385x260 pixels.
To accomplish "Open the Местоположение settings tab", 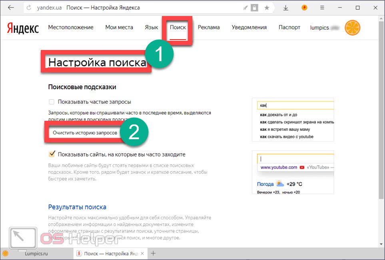I will (70, 28).
